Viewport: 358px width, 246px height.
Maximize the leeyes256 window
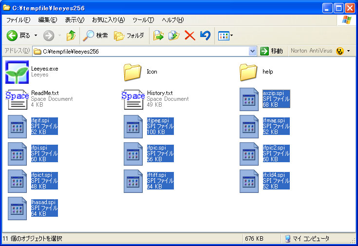[x=339, y=8]
